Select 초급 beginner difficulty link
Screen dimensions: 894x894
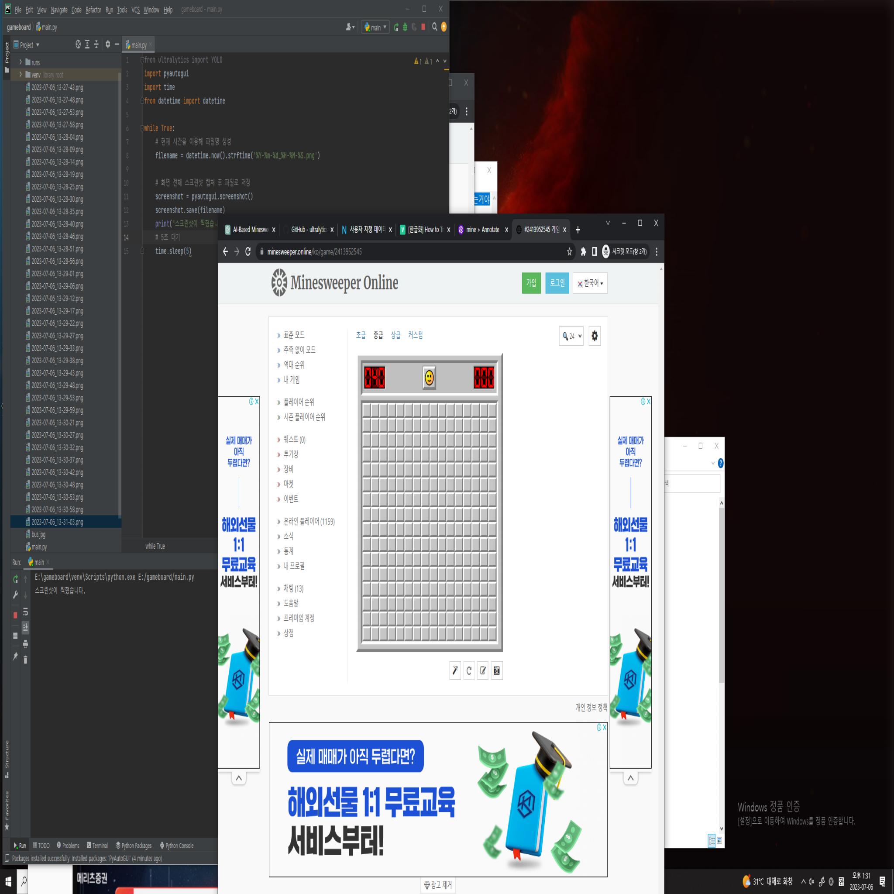click(361, 335)
